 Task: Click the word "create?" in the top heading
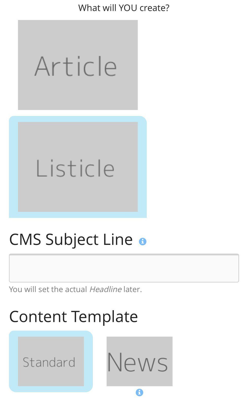coord(154,8)
